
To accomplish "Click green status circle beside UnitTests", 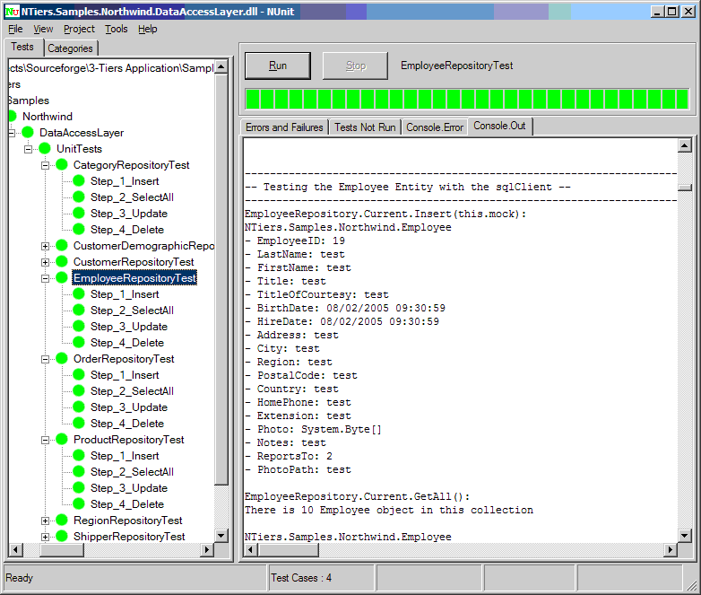I will click(x=45, y=148).
